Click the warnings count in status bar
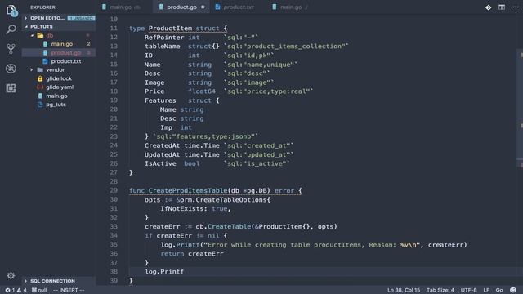 point(21,291)
